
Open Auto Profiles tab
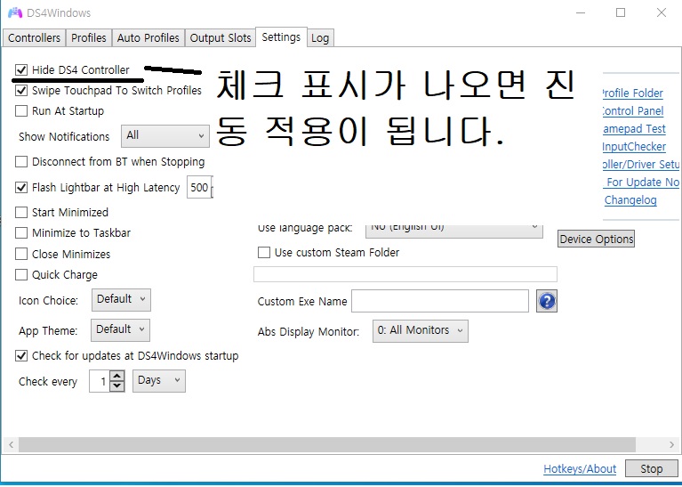click(148, 38)
